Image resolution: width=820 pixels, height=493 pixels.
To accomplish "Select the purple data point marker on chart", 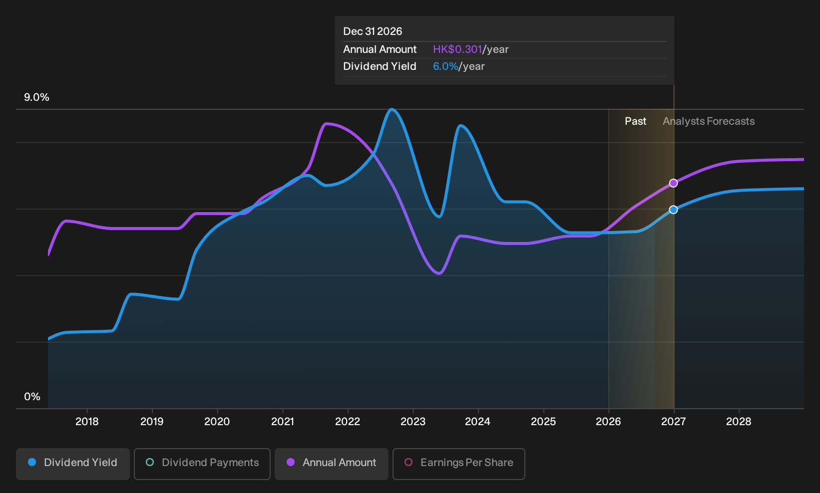I will 674,183.
